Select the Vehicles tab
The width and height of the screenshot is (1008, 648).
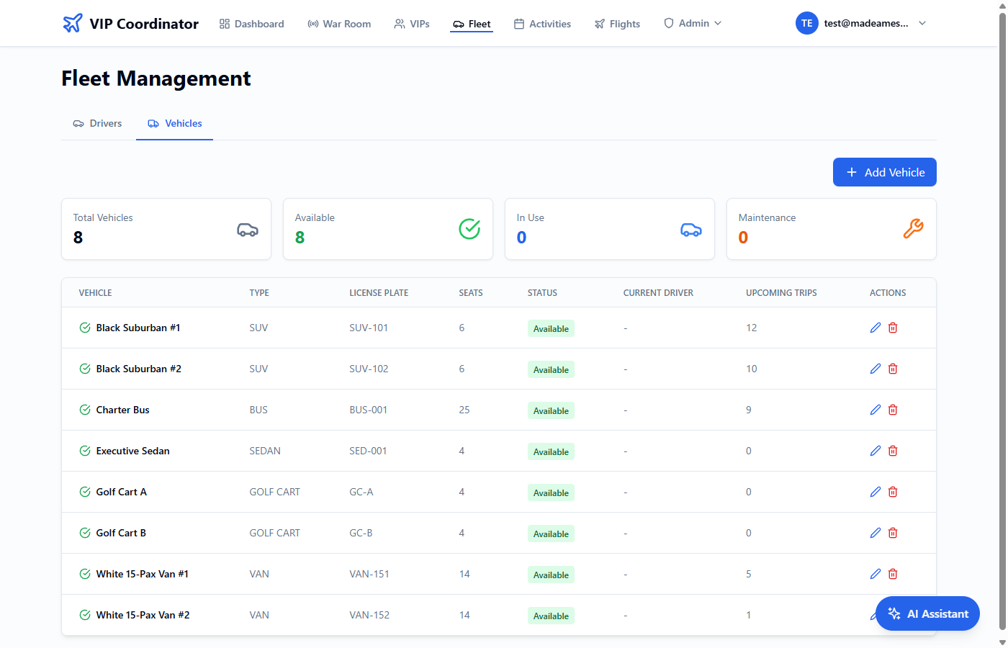(x=175, y=124)
